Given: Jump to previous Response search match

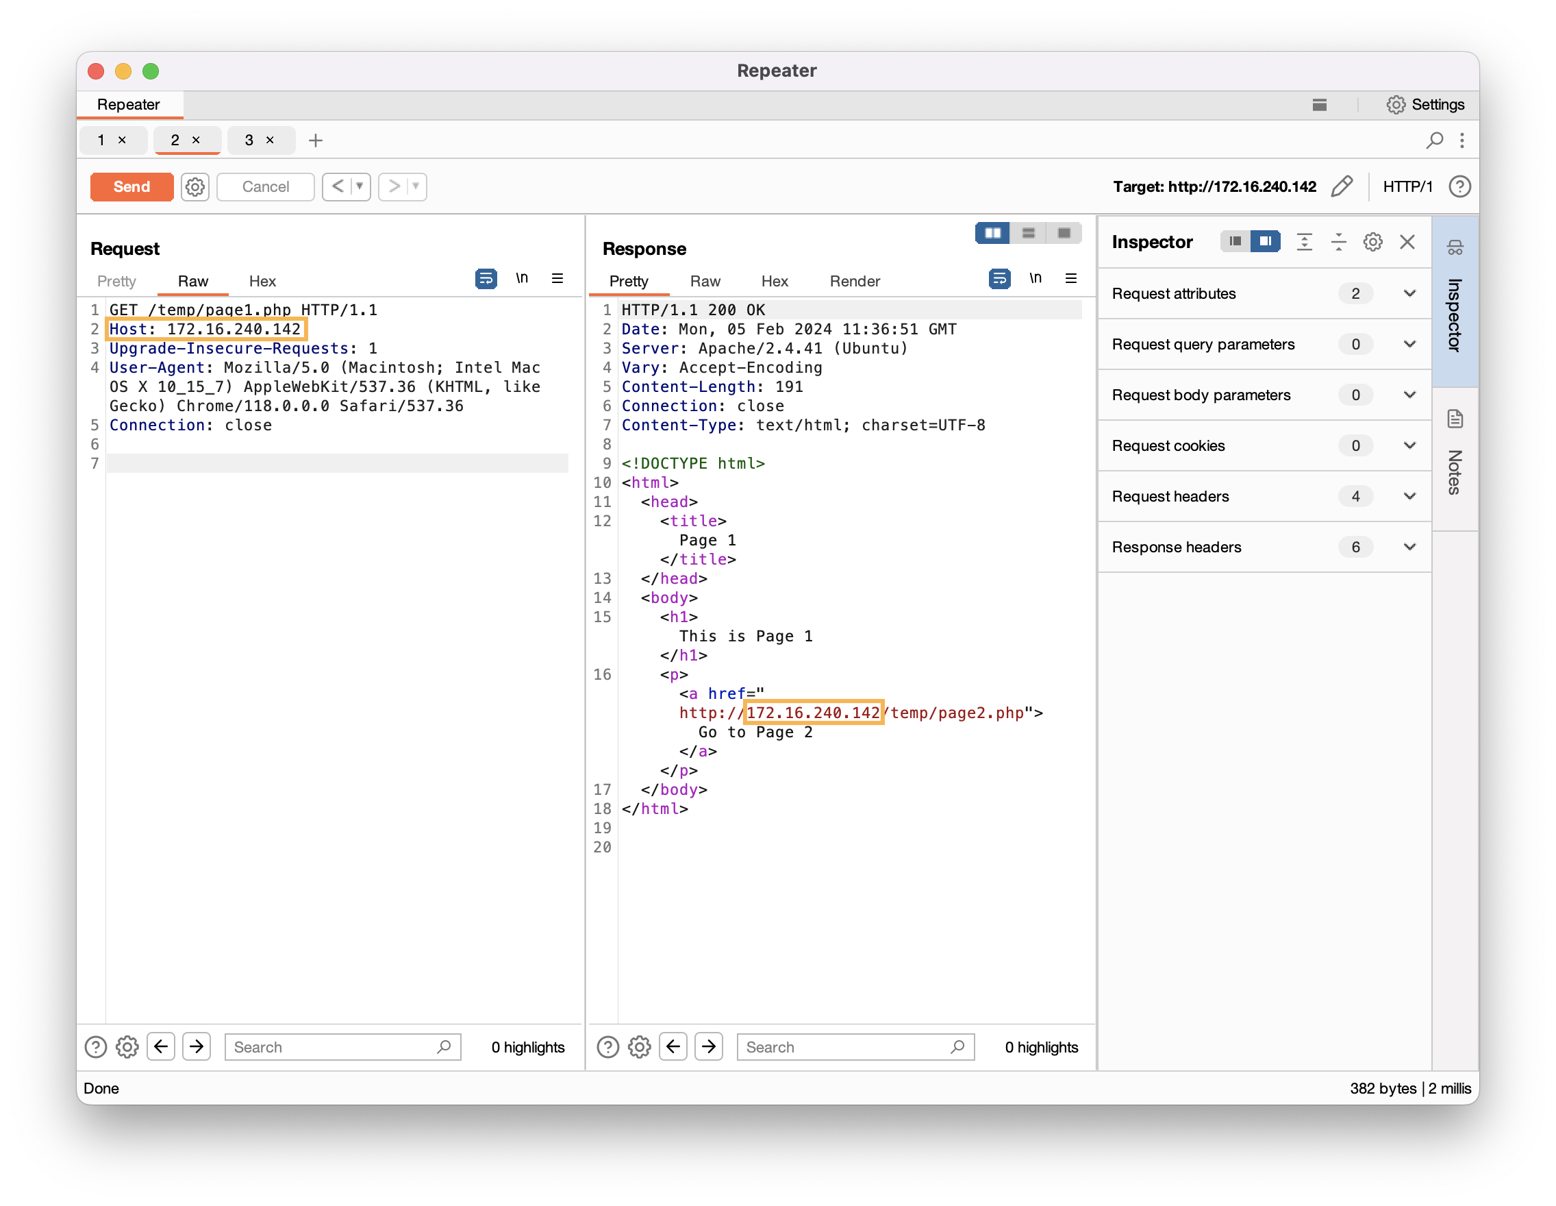Looking at the screenshot, I should pos(673,1047).
